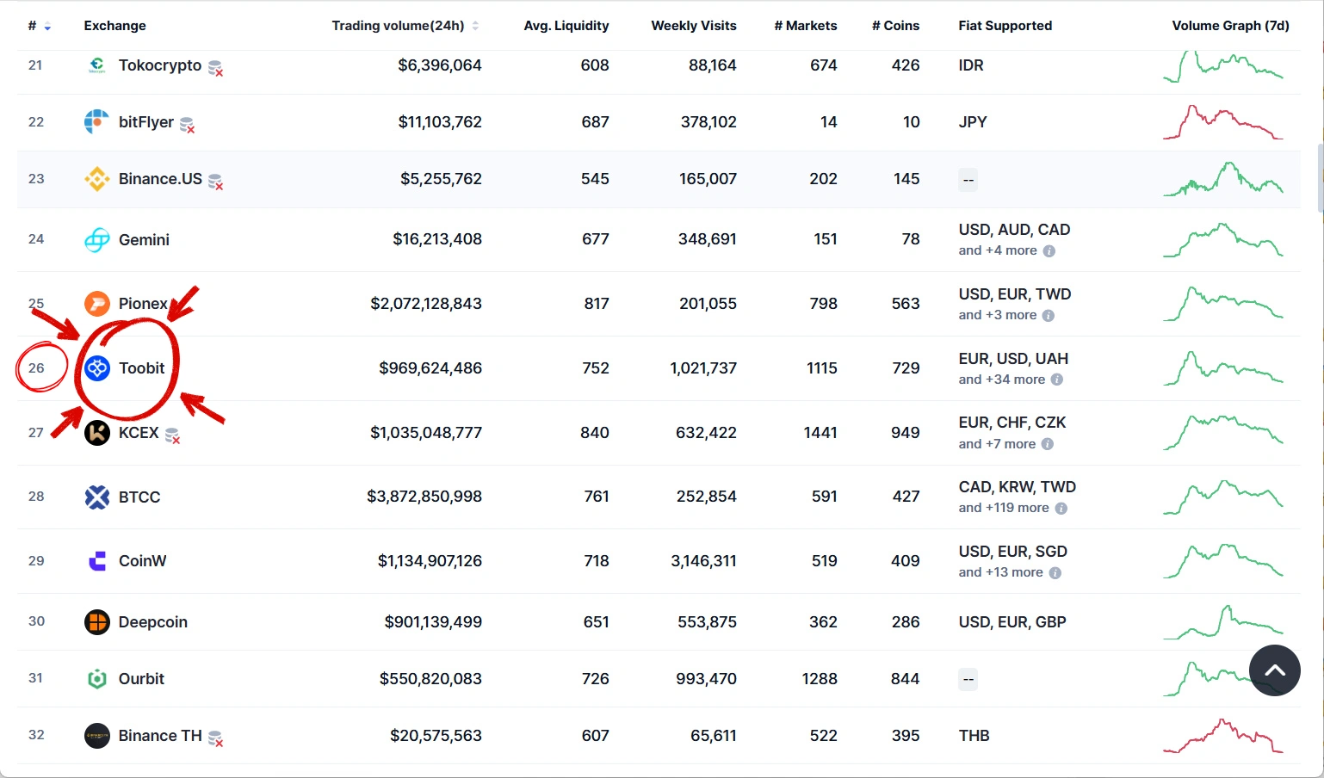The width and height of the screenshot is (1324, 778).
Task: Open the Binance.US exchange link
Action: [160, 179]
